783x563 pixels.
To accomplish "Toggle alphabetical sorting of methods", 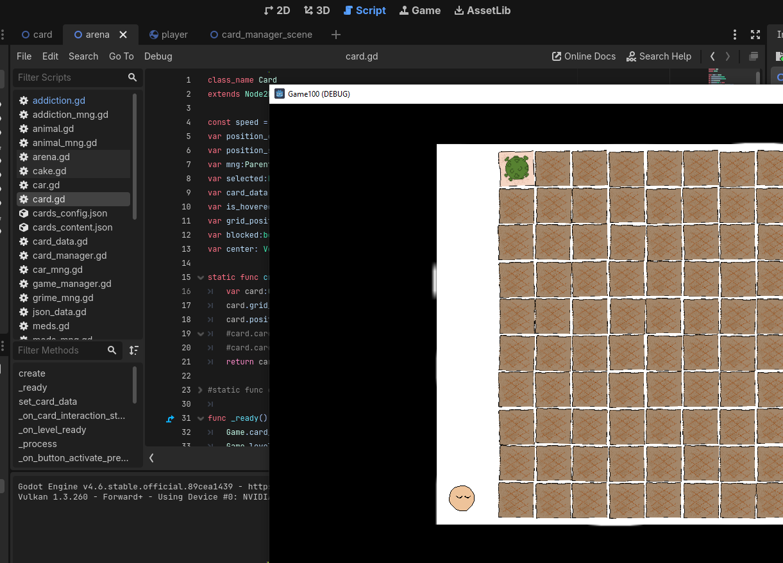I will click(x=133, y=350).
